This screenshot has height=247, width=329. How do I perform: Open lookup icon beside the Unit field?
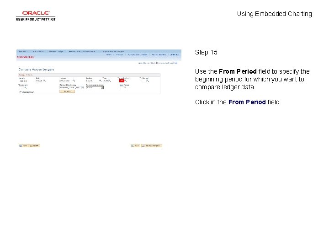44,81
